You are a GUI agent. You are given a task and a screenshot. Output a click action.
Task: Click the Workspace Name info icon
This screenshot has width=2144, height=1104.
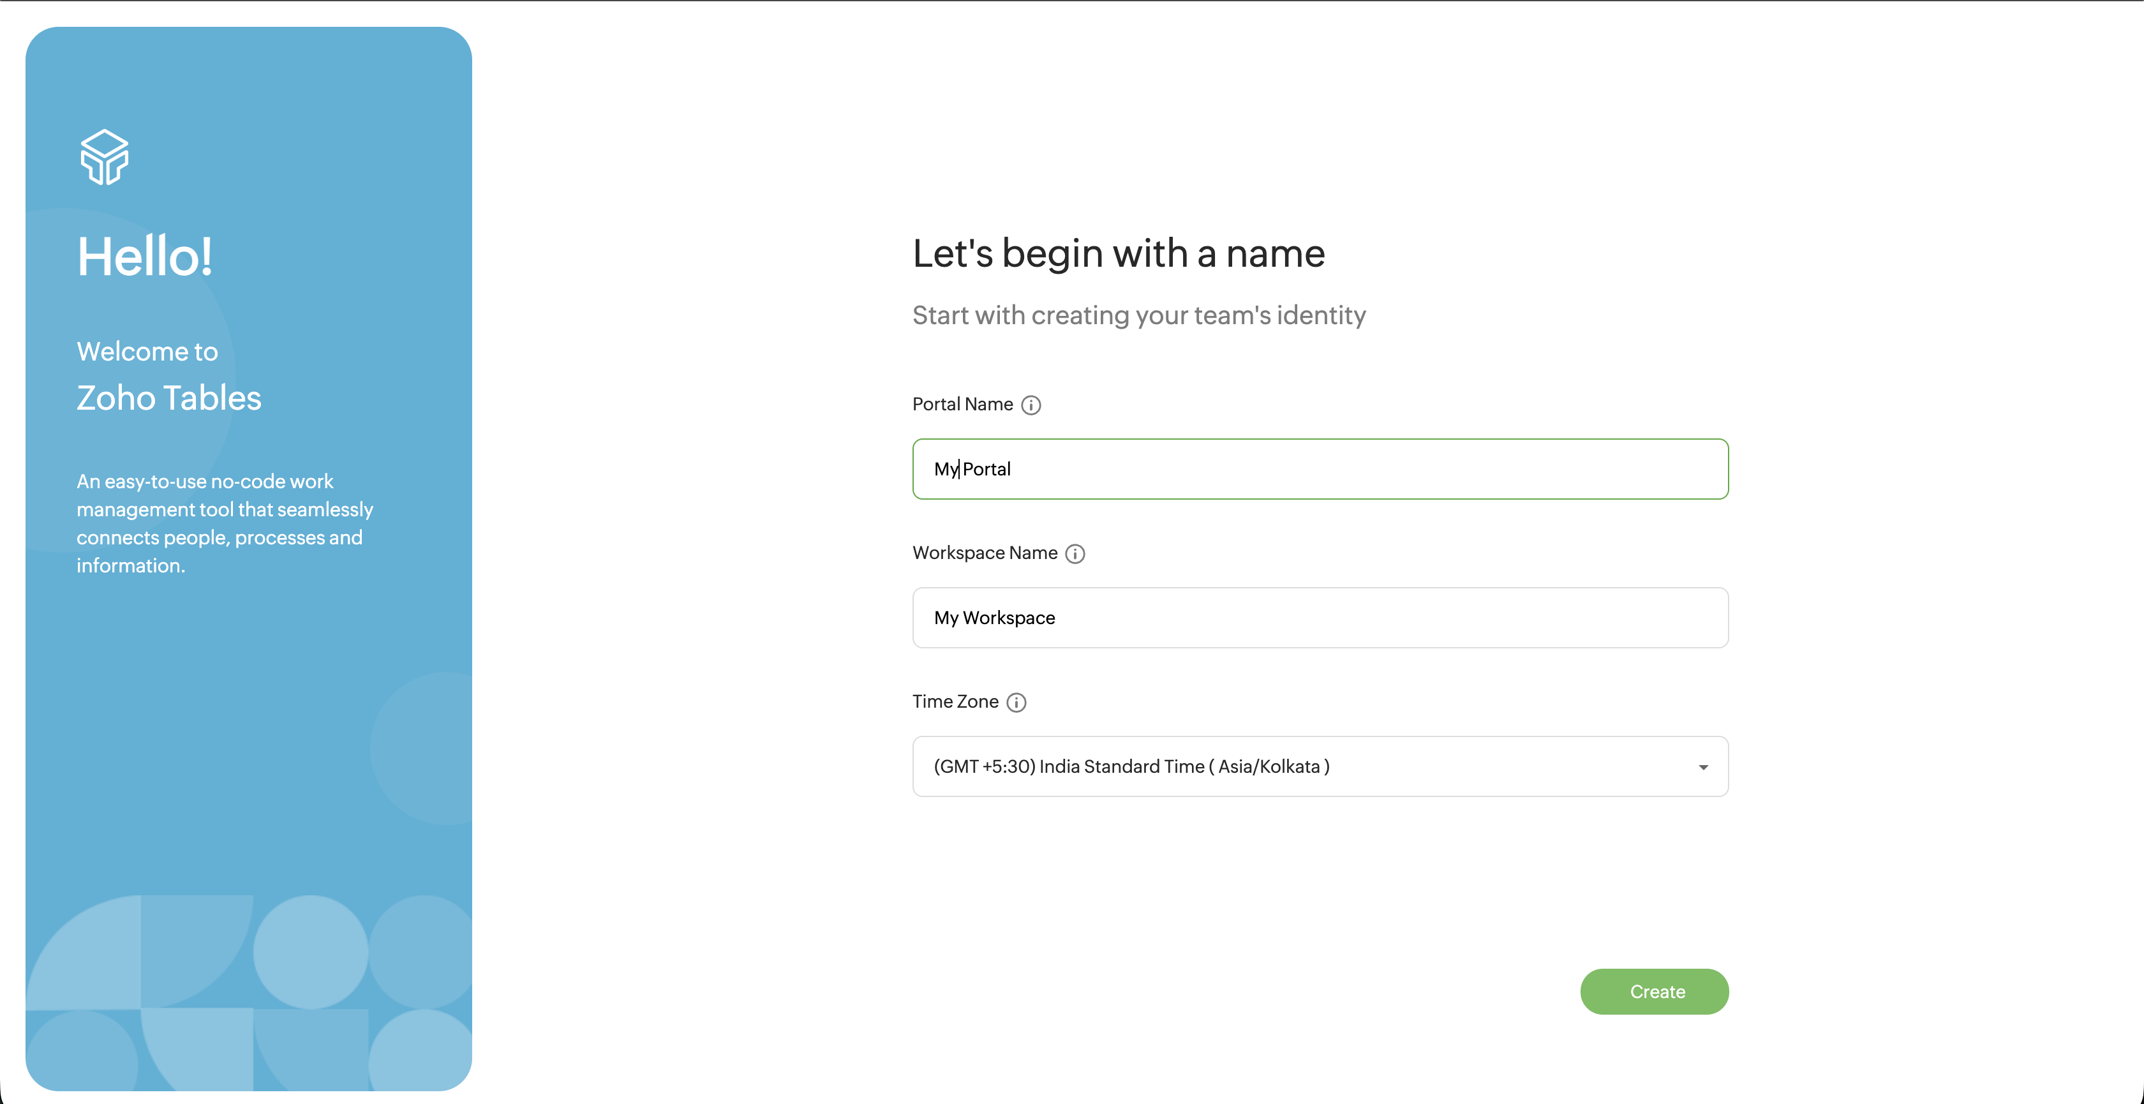[x=1075, y=554]
